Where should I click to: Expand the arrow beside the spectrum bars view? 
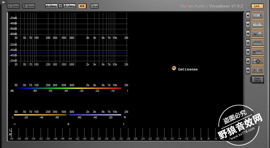click(x=247, y=25)
